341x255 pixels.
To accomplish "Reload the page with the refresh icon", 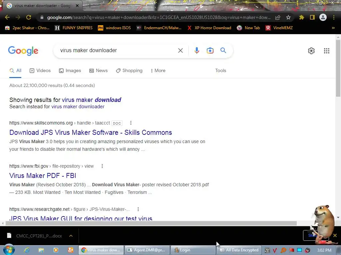I will click(x=29, y=17).
